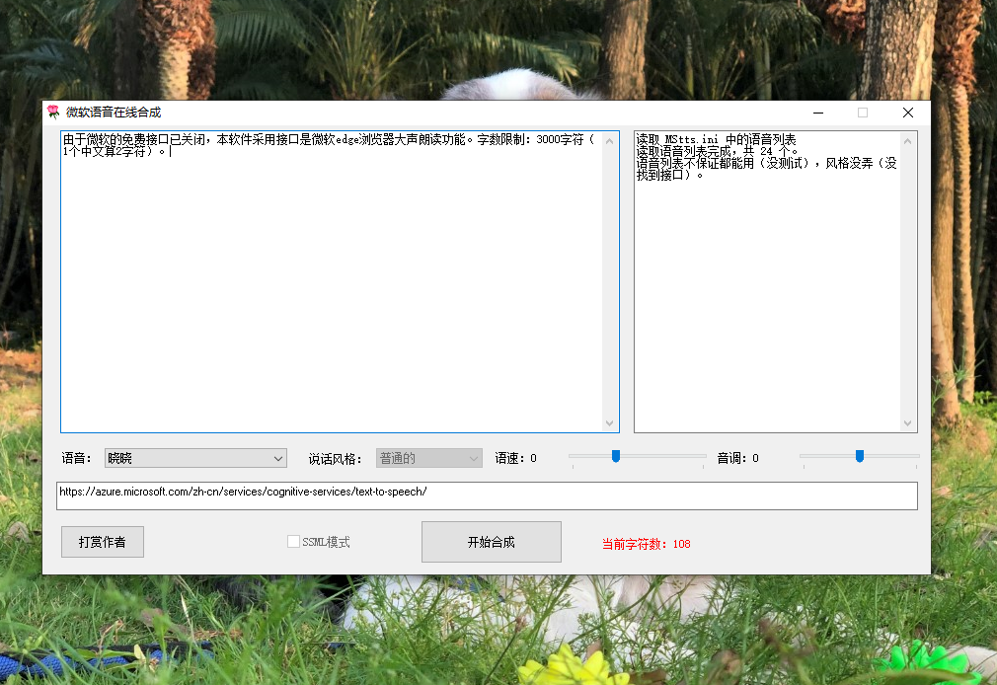
Task: Click the log panel scrollbar down arrow
Action: click(x=907, y=423)
